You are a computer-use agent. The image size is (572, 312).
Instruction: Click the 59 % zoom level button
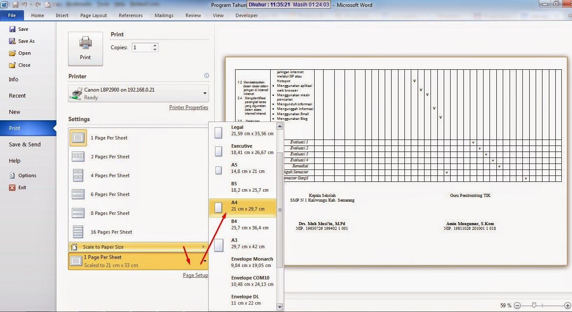[x=506, y=306]
